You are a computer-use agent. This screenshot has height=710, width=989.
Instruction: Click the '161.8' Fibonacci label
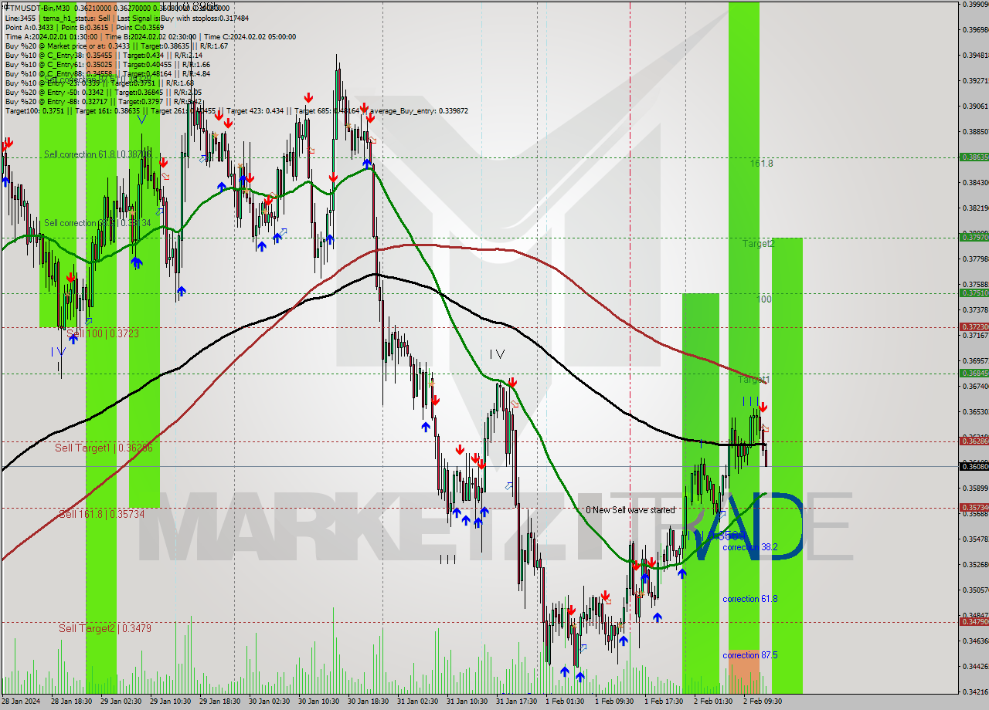pyautogui.click(x=761, y=164)
